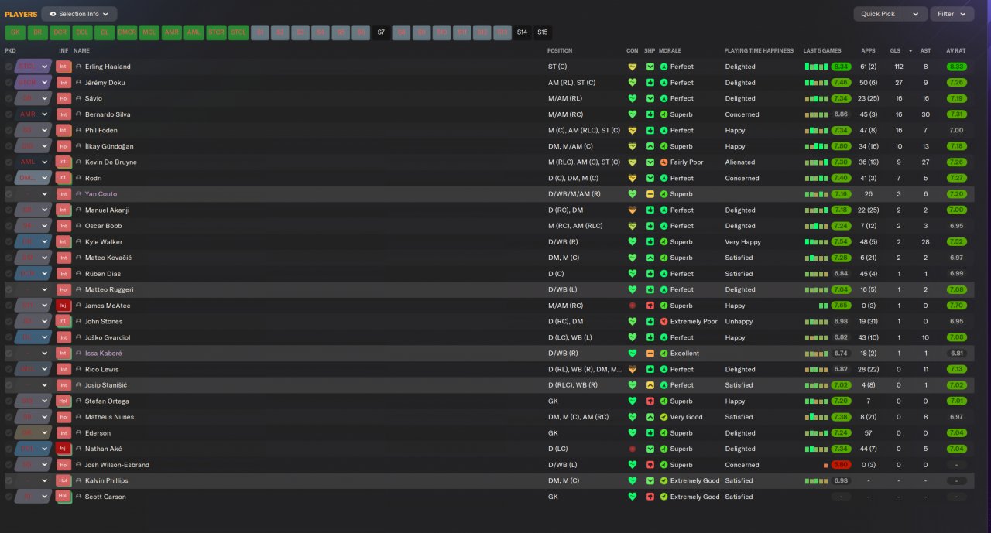Click Josip Stanišić's yellow sharpness arrow icon
Screen dimensions: 991x533
650,385
